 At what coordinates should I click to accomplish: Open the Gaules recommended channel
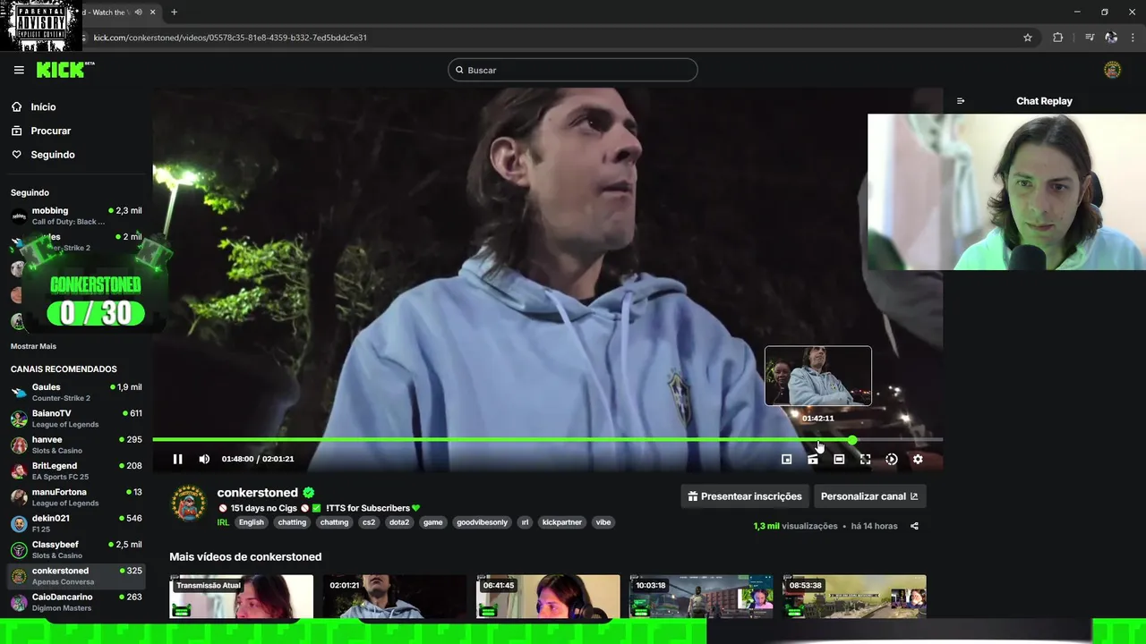(x=76, y=392)
